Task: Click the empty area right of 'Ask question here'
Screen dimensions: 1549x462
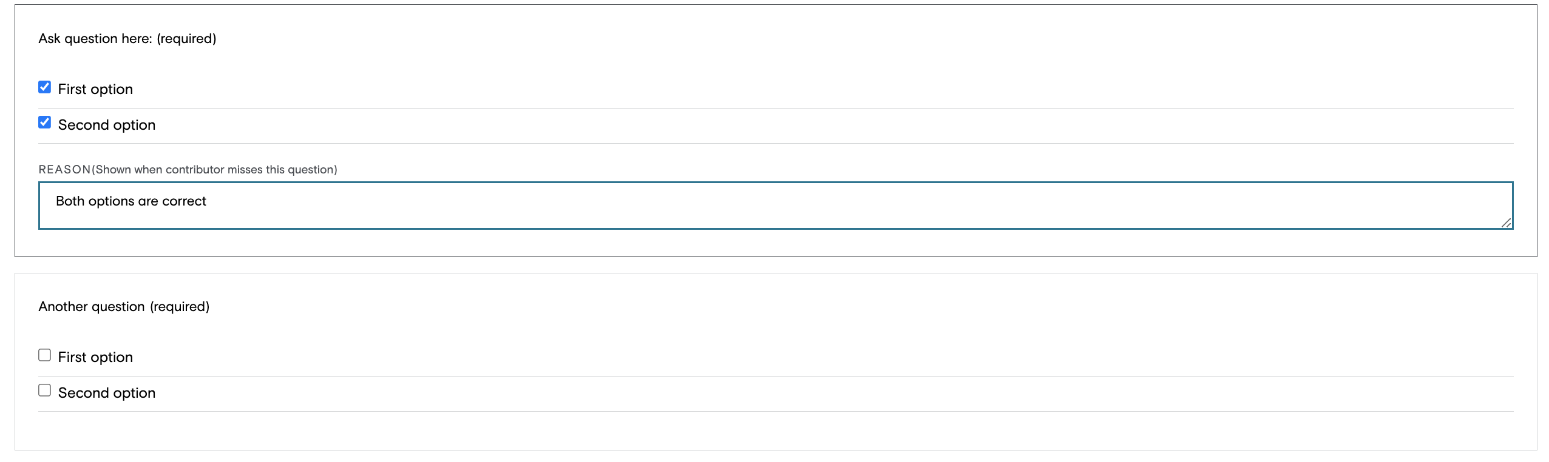Action: [874, 39]
